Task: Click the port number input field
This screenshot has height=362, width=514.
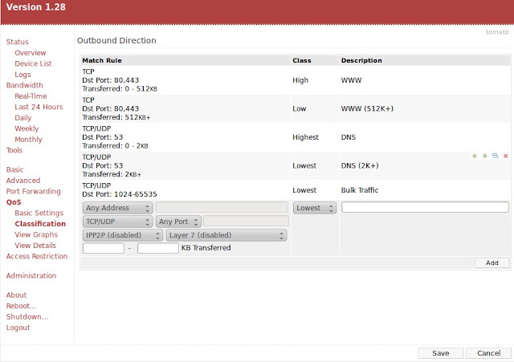Action: tap(246, 221)
